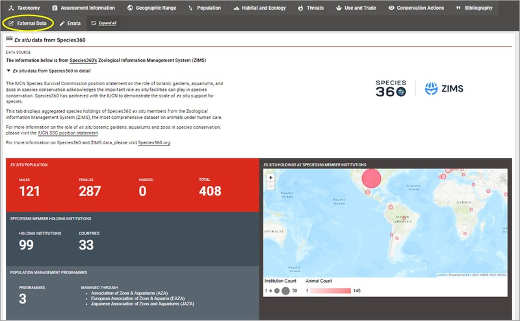Click Association of Zoos & Aquariums (AZA)

[x=129, y=293]
